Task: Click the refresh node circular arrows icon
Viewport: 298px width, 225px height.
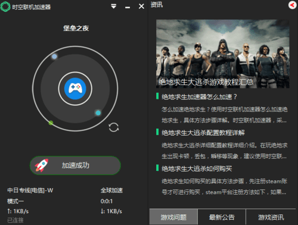Action: pos(114,127)
